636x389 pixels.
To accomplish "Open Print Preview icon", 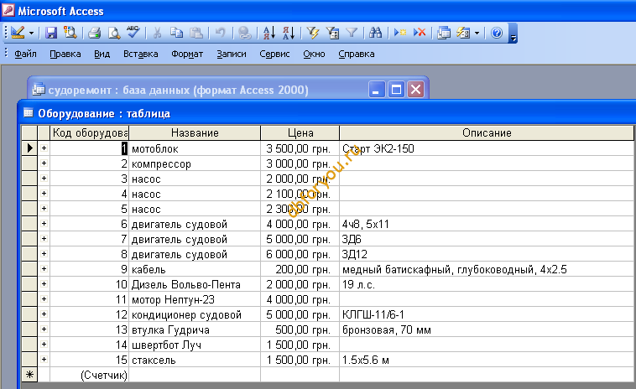I will [114, 33].
